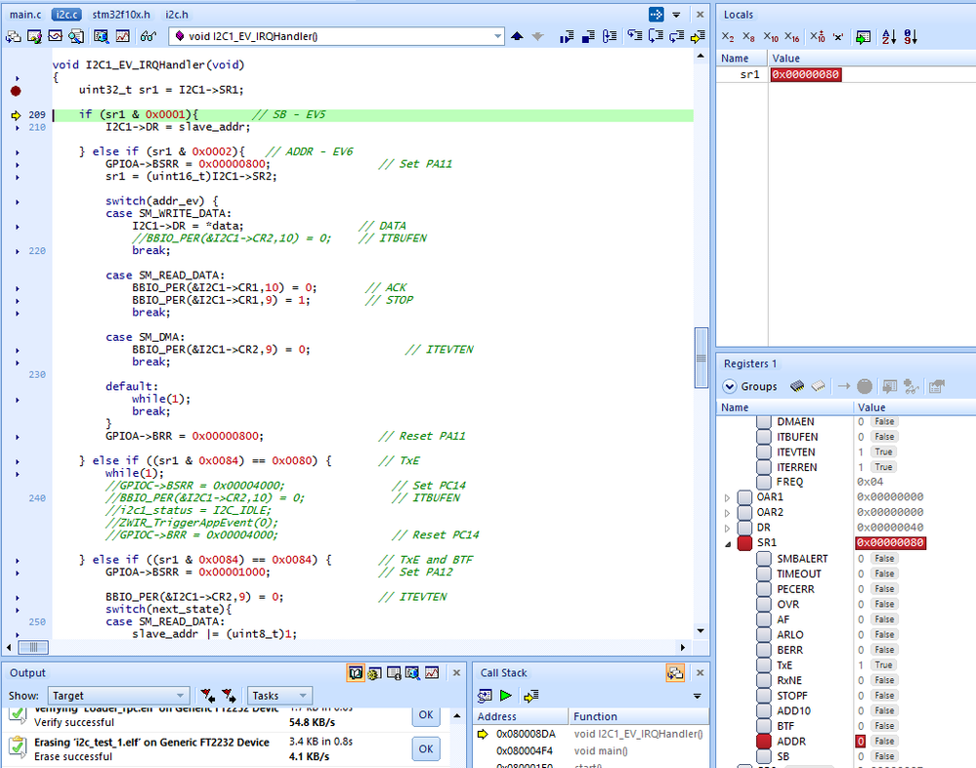Viewport: 976px width, 768px height.
Task: Open the stm32f10x.h tab
Action: (121, 15)
